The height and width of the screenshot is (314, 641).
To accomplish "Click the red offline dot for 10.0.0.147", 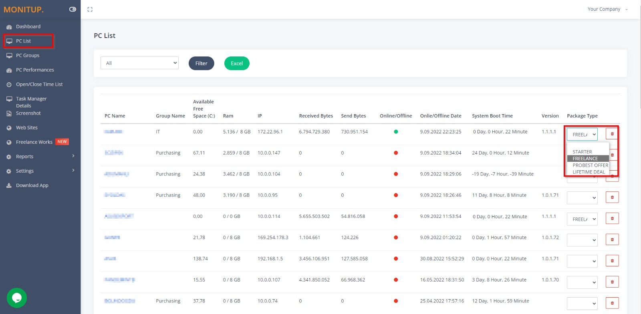I will click(396, 153).
